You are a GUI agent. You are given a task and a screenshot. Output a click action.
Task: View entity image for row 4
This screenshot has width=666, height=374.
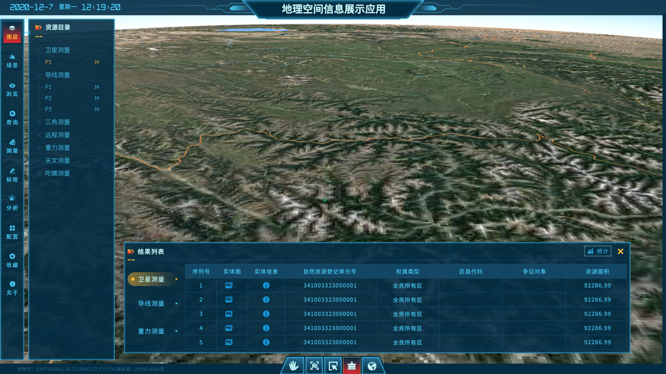click(228, 328)
